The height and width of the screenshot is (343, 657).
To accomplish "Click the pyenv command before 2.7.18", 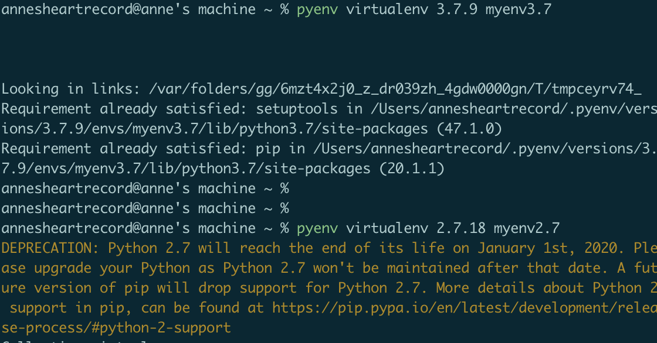I will (x=317, y=228).
